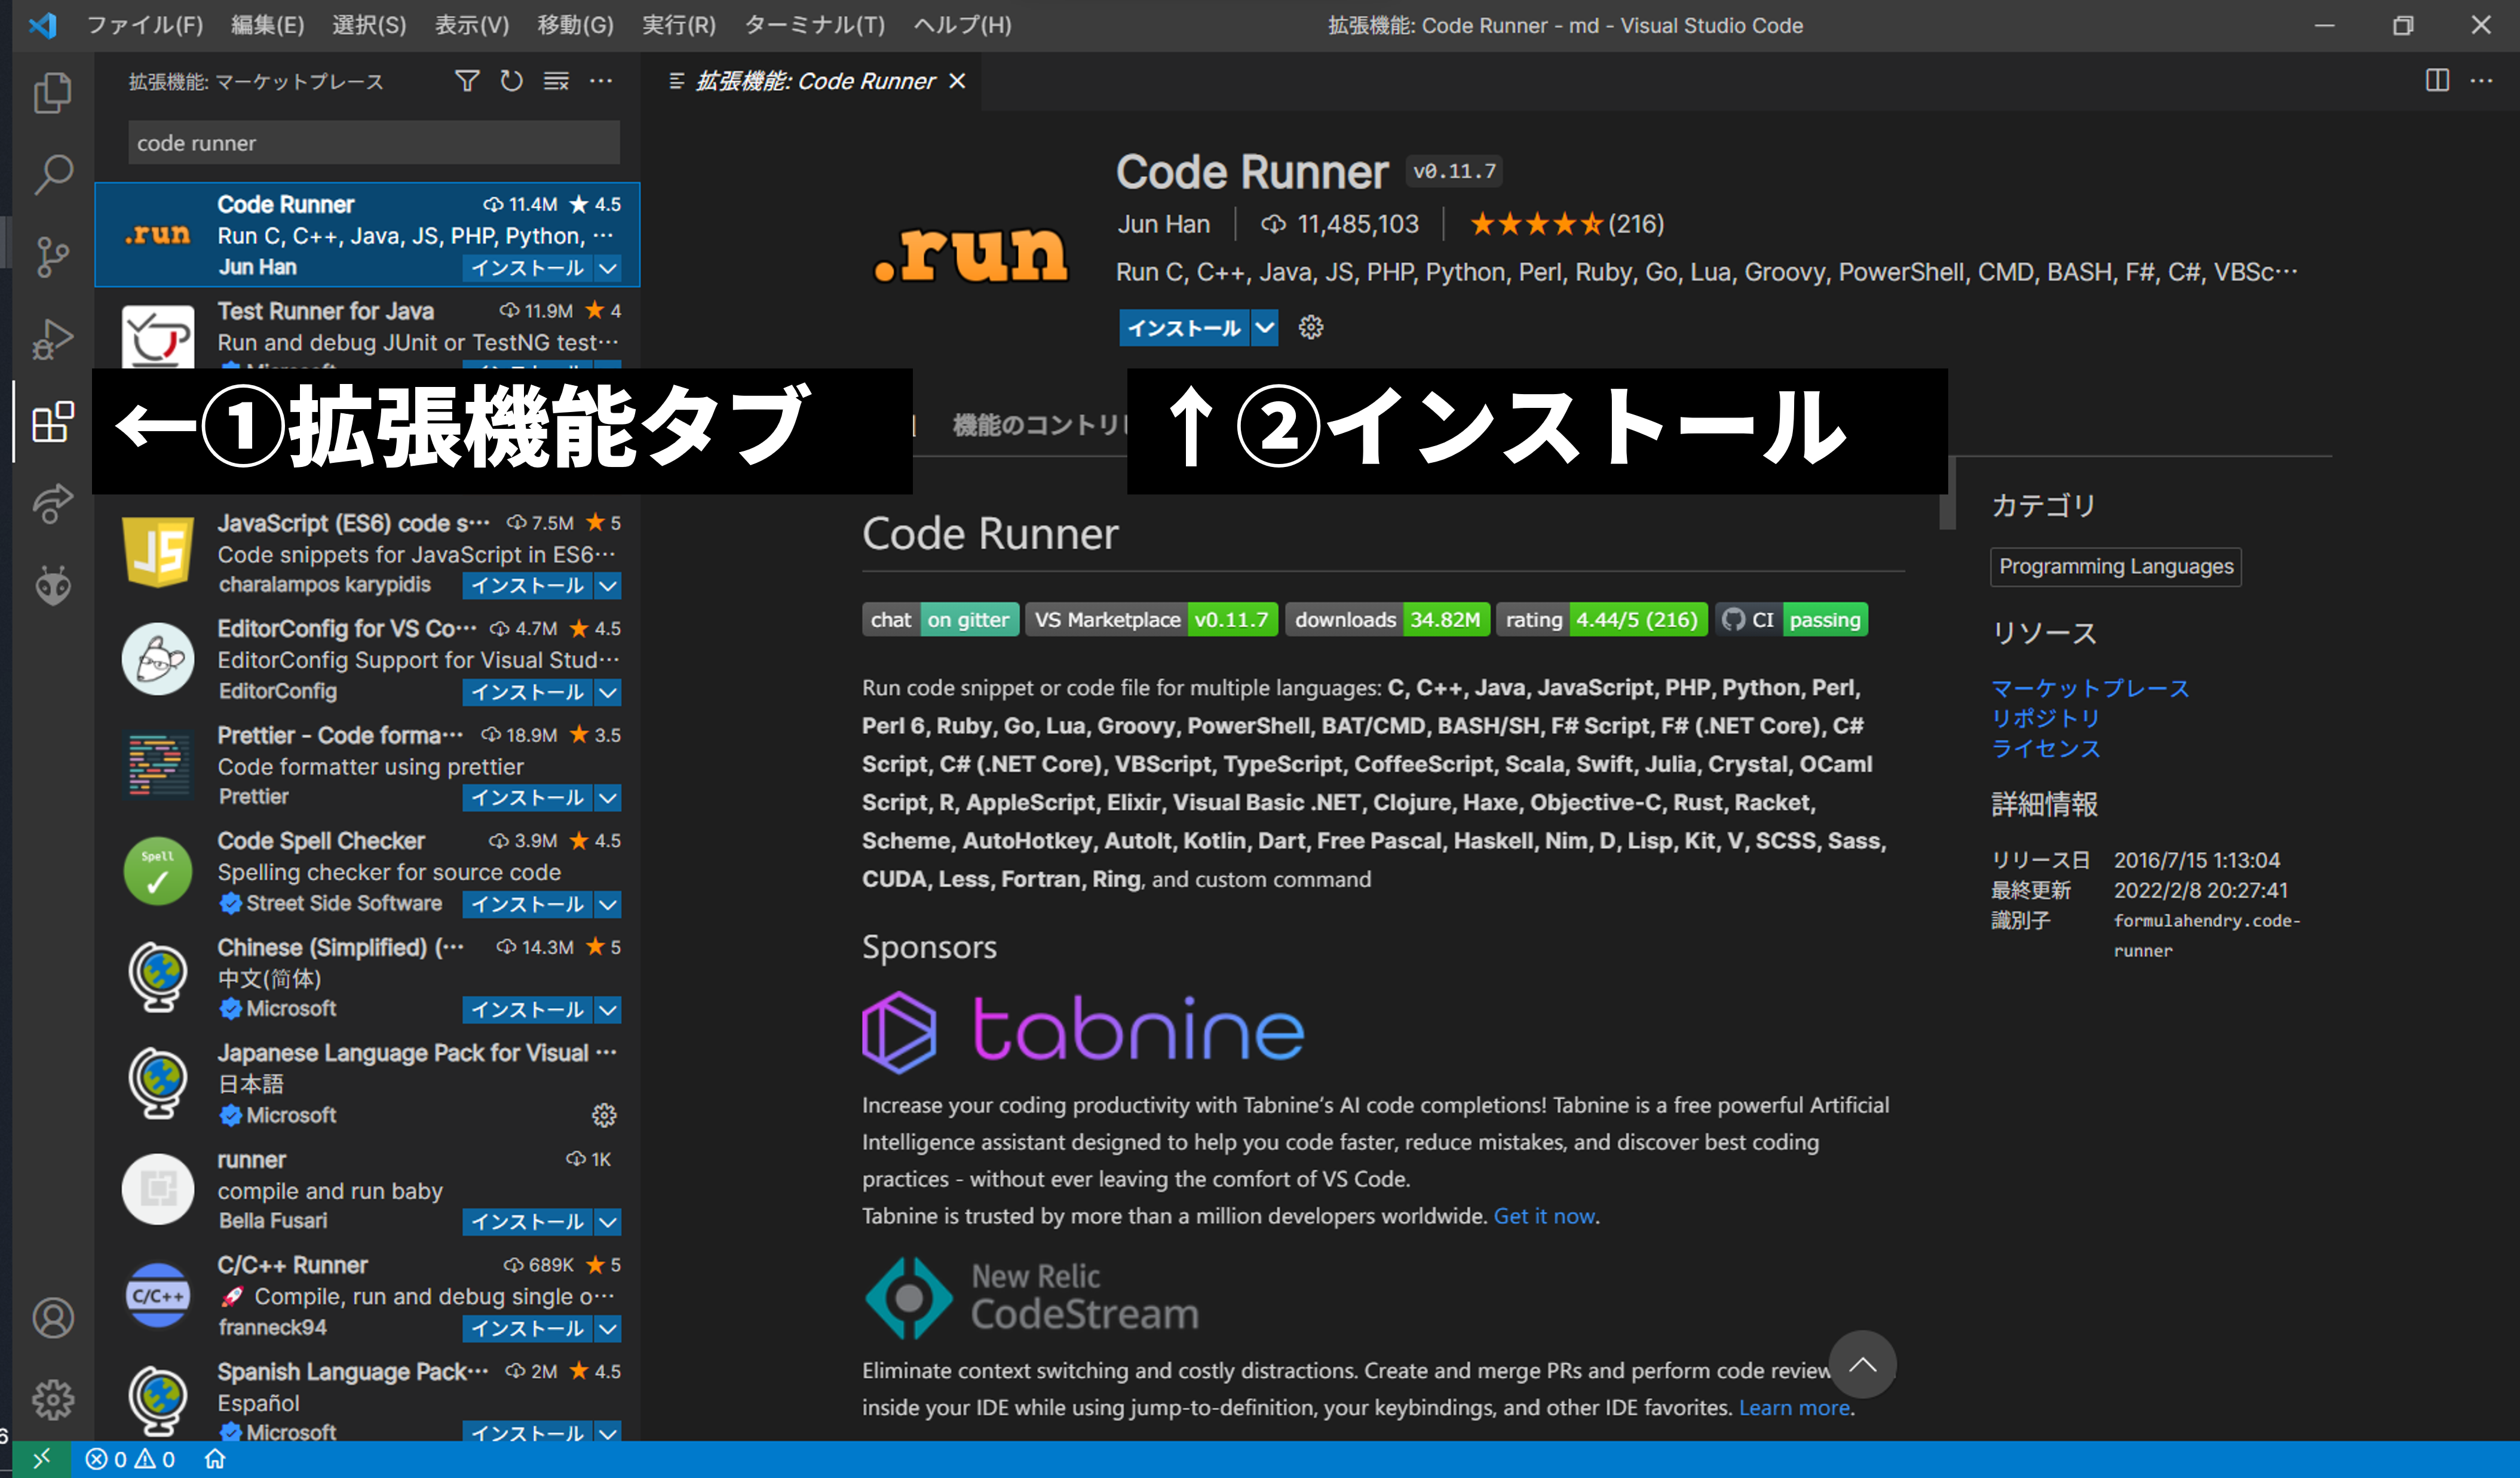Click the scroll-to-top round arrow button

point(1862,1364)
